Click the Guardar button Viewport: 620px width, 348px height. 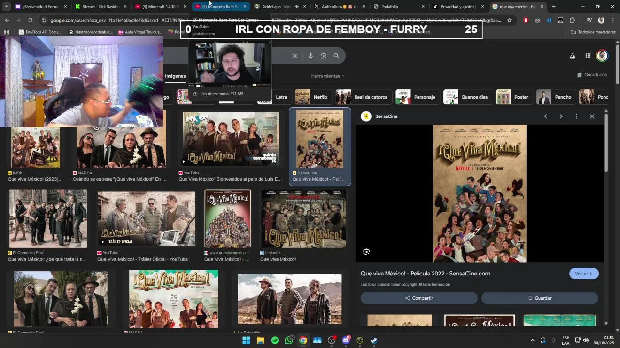point(540,298)
